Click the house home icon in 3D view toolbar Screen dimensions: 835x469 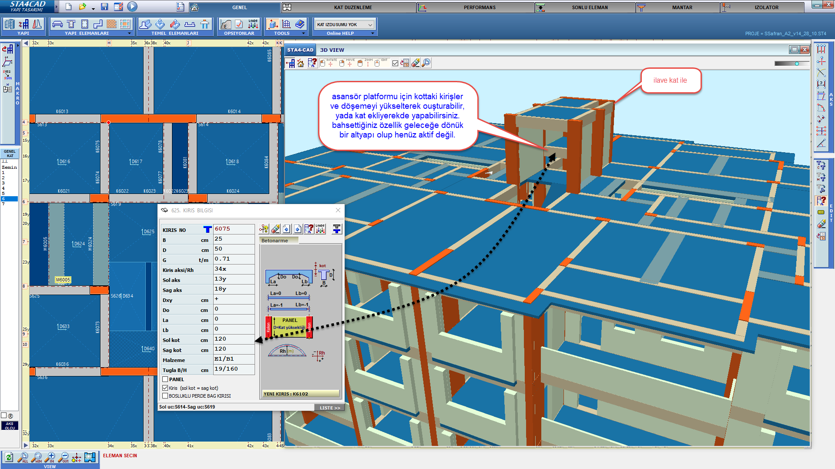point(301,64)
